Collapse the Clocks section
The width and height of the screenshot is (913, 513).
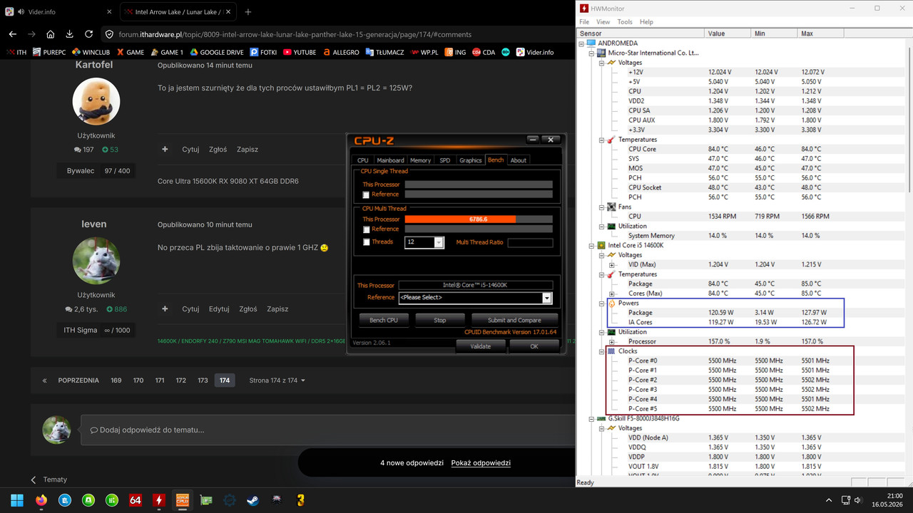(602, 351)
